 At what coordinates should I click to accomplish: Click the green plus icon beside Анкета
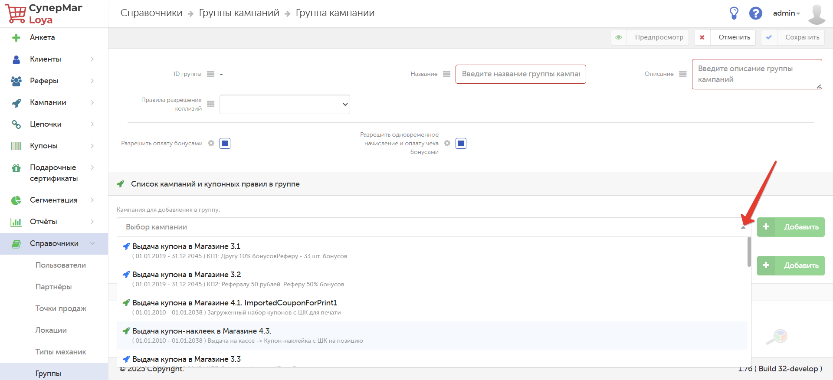(16, 38)
